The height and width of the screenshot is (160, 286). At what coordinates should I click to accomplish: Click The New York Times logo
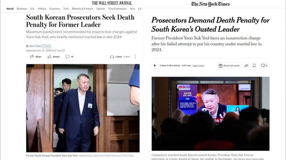(x=210, y=4)
